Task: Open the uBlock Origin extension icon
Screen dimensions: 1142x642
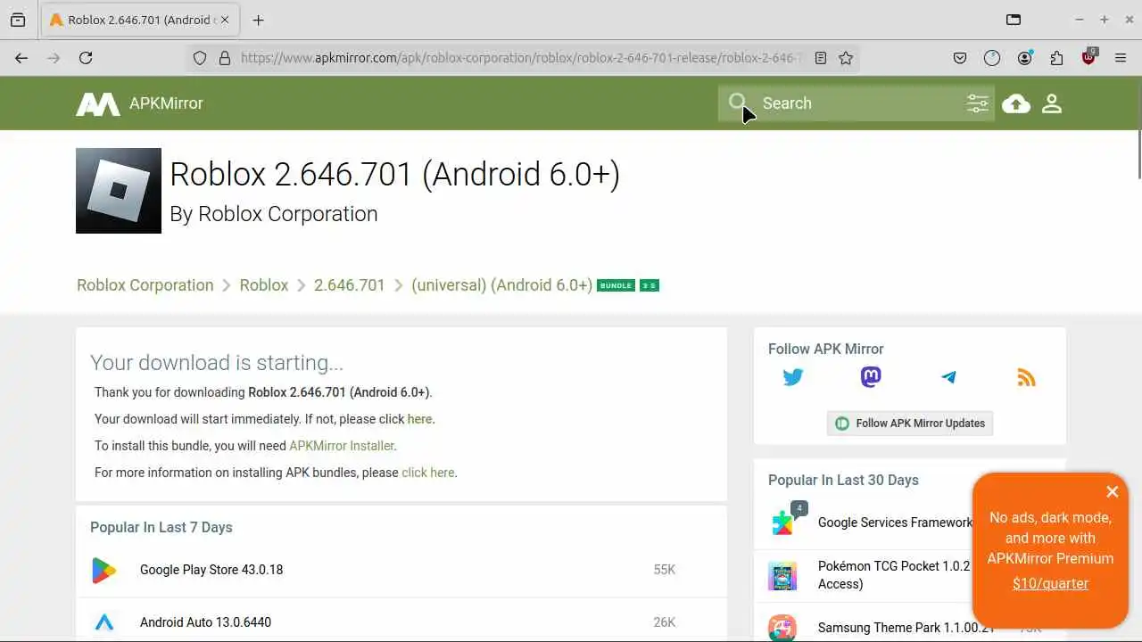Action: [x=1088, y=57]
